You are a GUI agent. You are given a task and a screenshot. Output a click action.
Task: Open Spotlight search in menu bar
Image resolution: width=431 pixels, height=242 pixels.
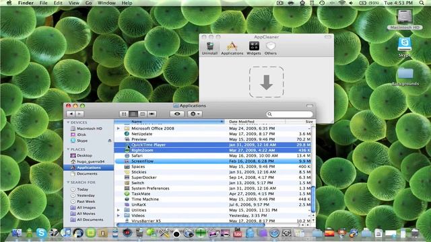(422, 3)
